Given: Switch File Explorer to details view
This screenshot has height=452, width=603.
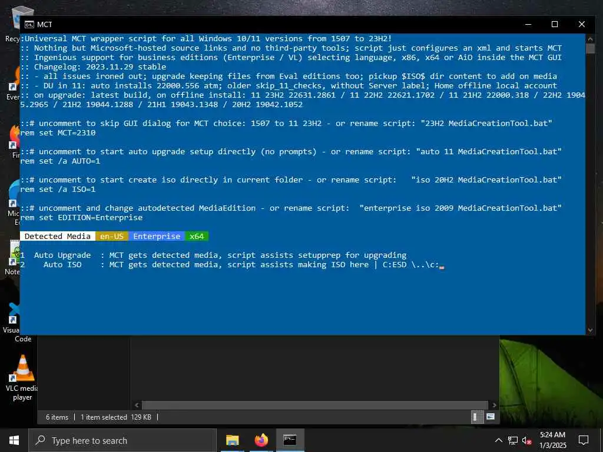Looking at the screenshot, I should [476, 417].
